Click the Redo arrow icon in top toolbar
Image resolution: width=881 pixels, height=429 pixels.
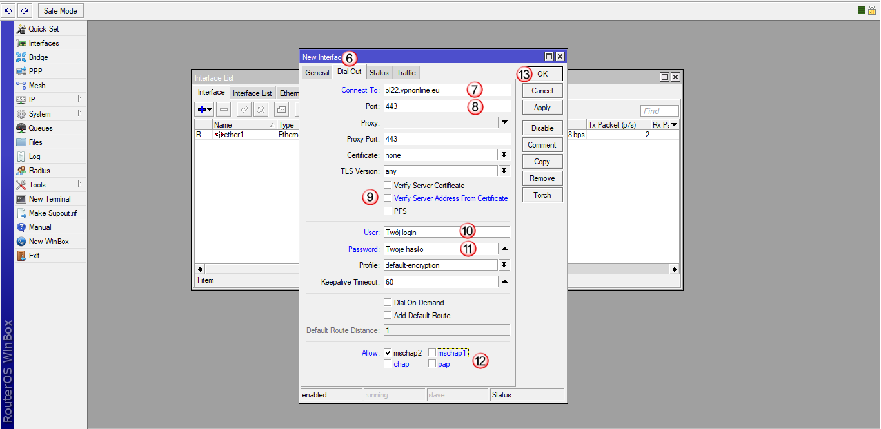pos(25,11)
